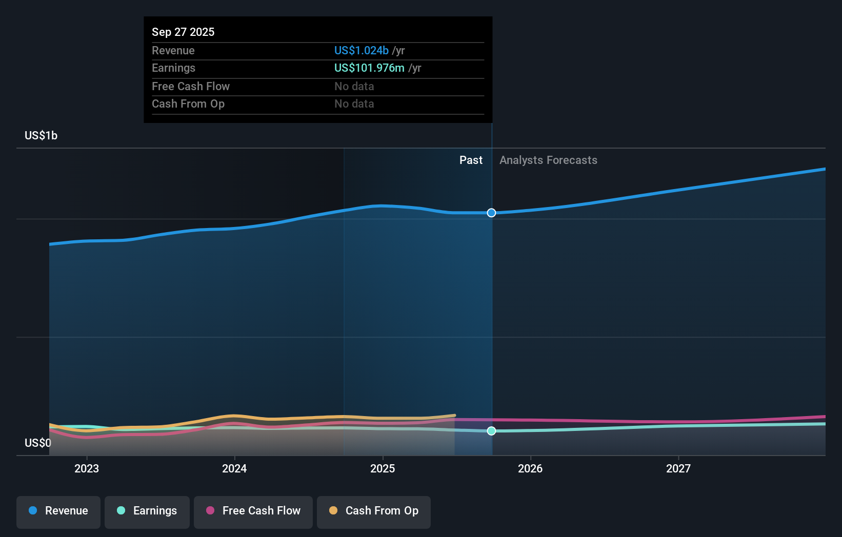Expand the Analysts Forecasts section
The image size is (842, 537).
coord(548,160)
